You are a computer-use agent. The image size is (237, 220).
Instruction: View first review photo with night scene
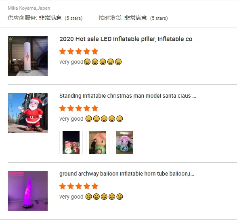(71, 142)
